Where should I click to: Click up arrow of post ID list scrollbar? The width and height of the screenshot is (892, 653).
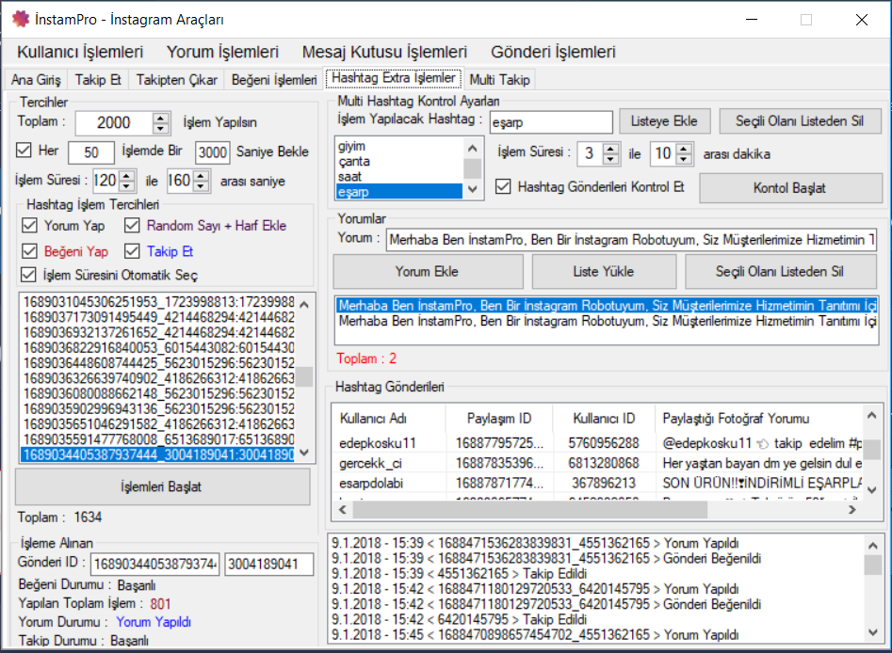(304, 305)
